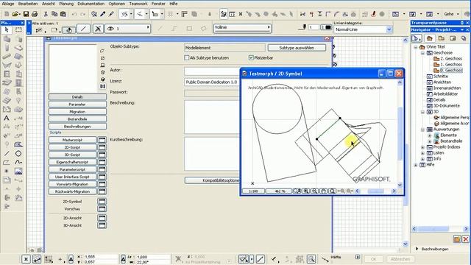This screenshot has width=471, height=265.
Task: Click the Copy toolbar icon
Action: (54, 14)
